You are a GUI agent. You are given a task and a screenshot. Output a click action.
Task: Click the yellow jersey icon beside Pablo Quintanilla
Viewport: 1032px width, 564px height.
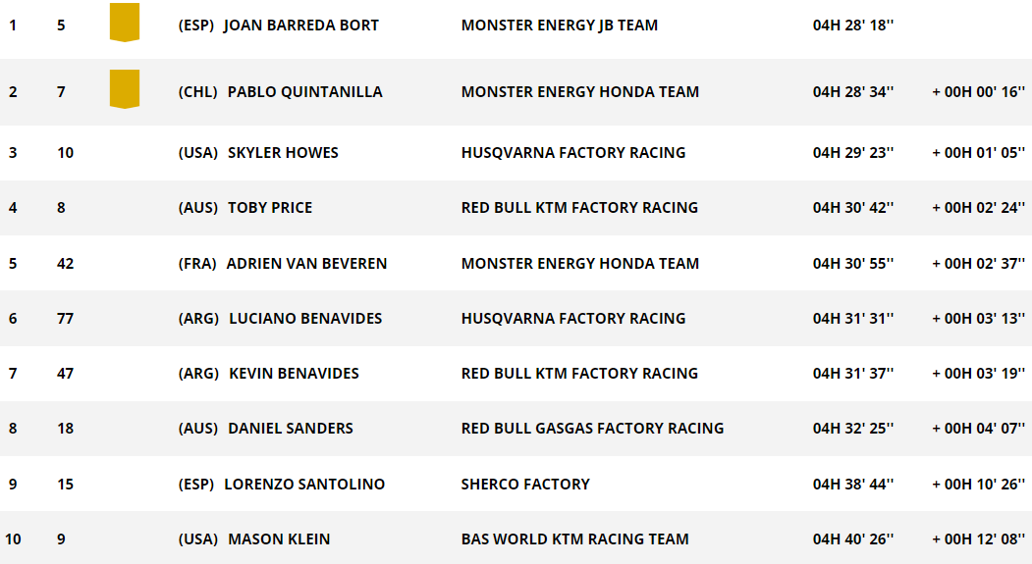click(125, 88)
